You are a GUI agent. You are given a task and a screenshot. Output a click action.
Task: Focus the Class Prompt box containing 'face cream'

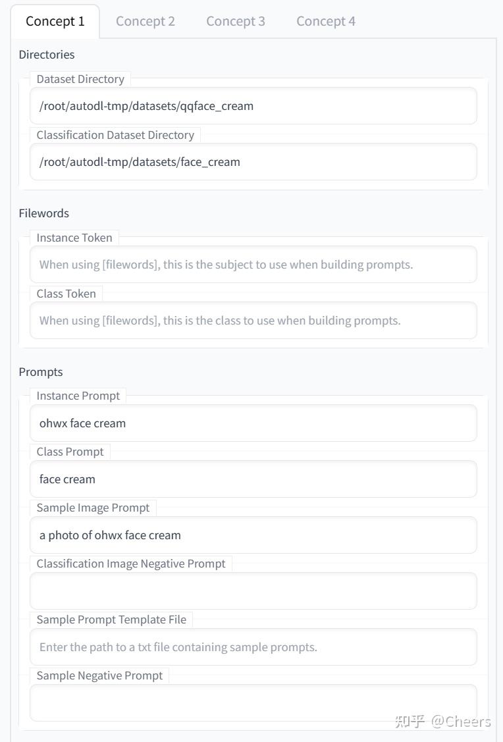253,479
